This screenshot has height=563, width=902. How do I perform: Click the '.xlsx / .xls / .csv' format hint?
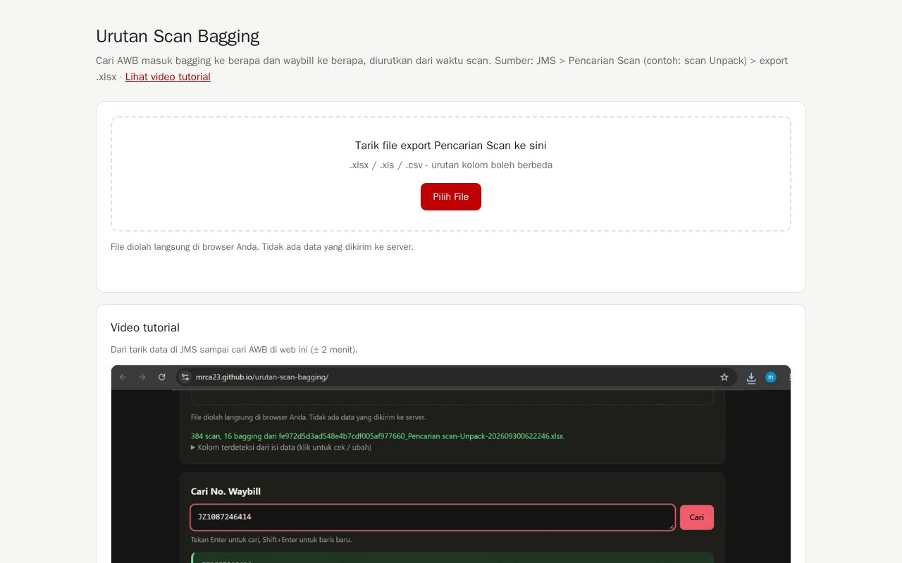[x=451, y=165]
